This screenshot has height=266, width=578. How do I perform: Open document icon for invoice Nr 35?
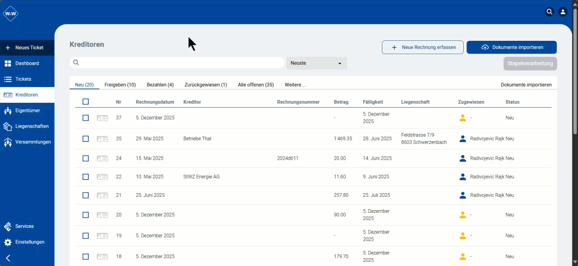102,139
